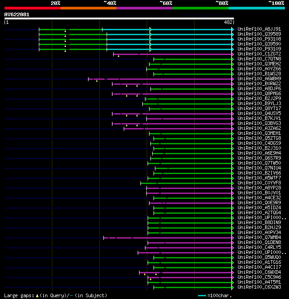Click the UniRef100_Q39590 label
The width and height of the screenshot is (289, 299).
pyautogui.click(x=259, y=44)
